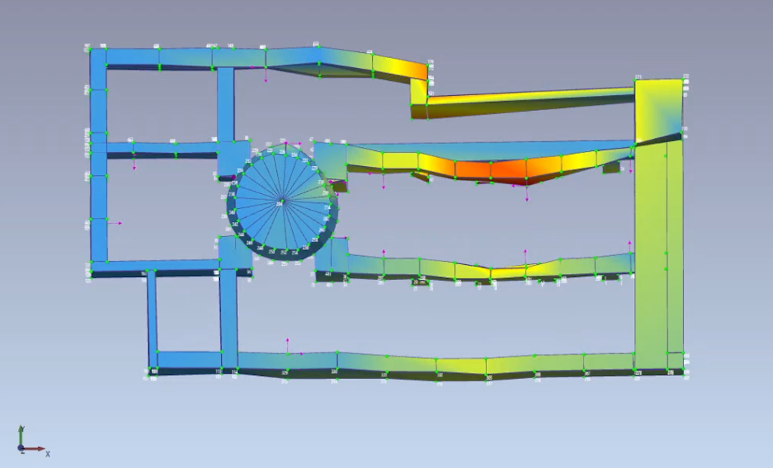The image size is (773, 468).
Task: Pick magenta downward arrow under left middle beam
Action: [x=134, y=162]
